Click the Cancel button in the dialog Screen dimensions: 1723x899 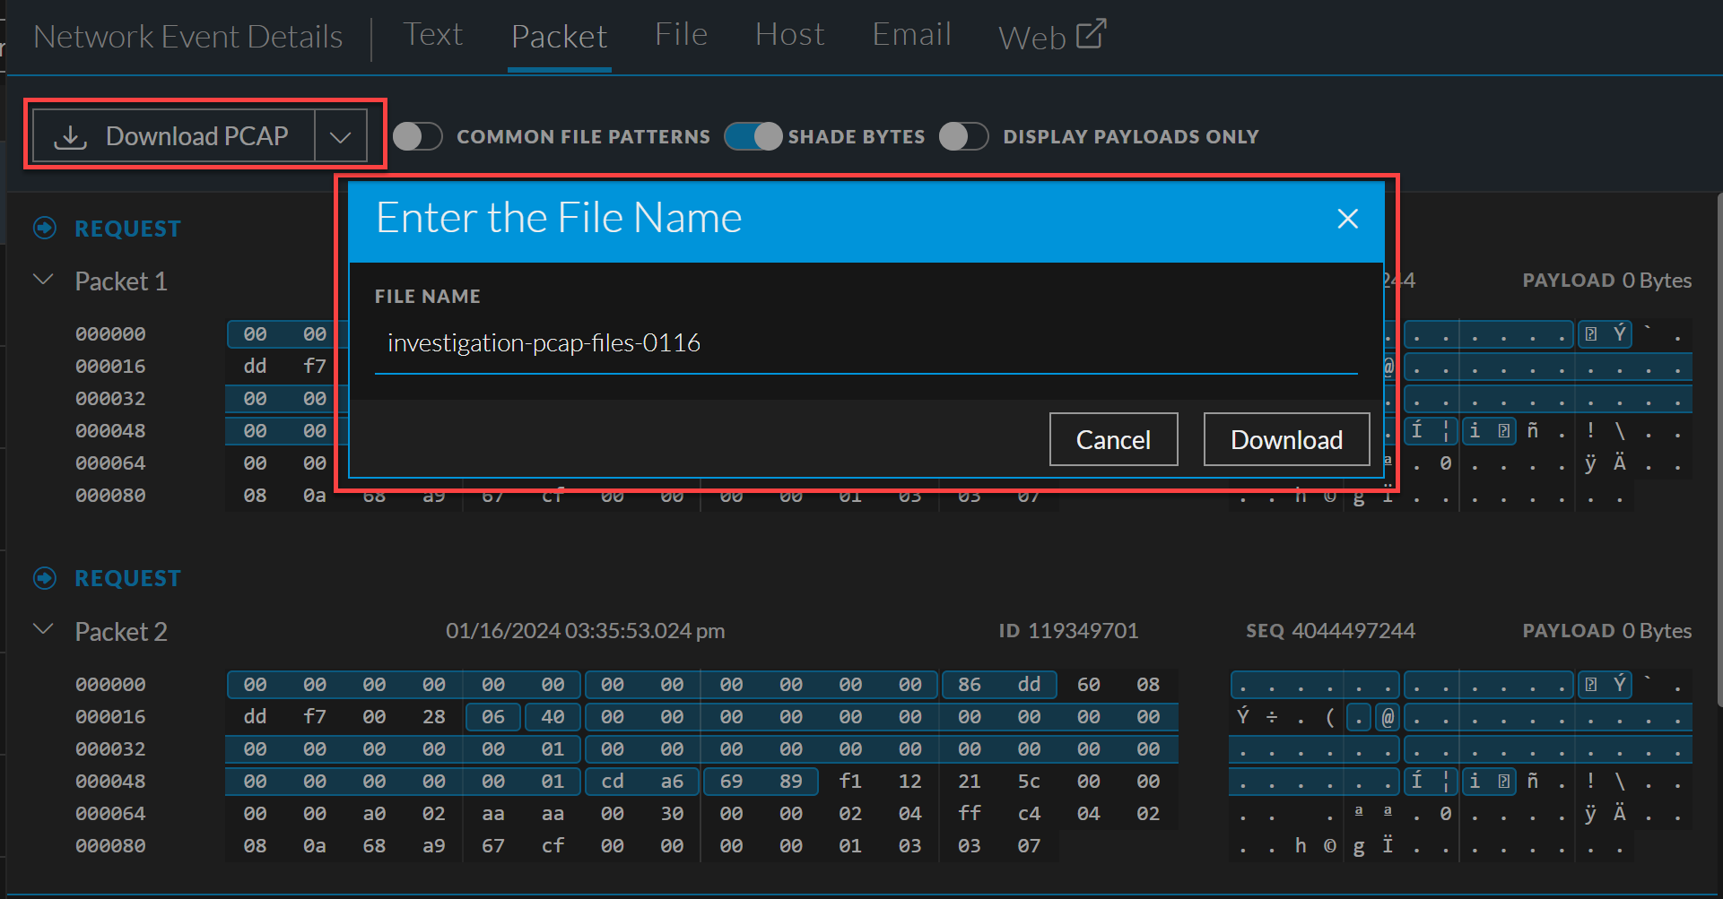point(1113,439)
